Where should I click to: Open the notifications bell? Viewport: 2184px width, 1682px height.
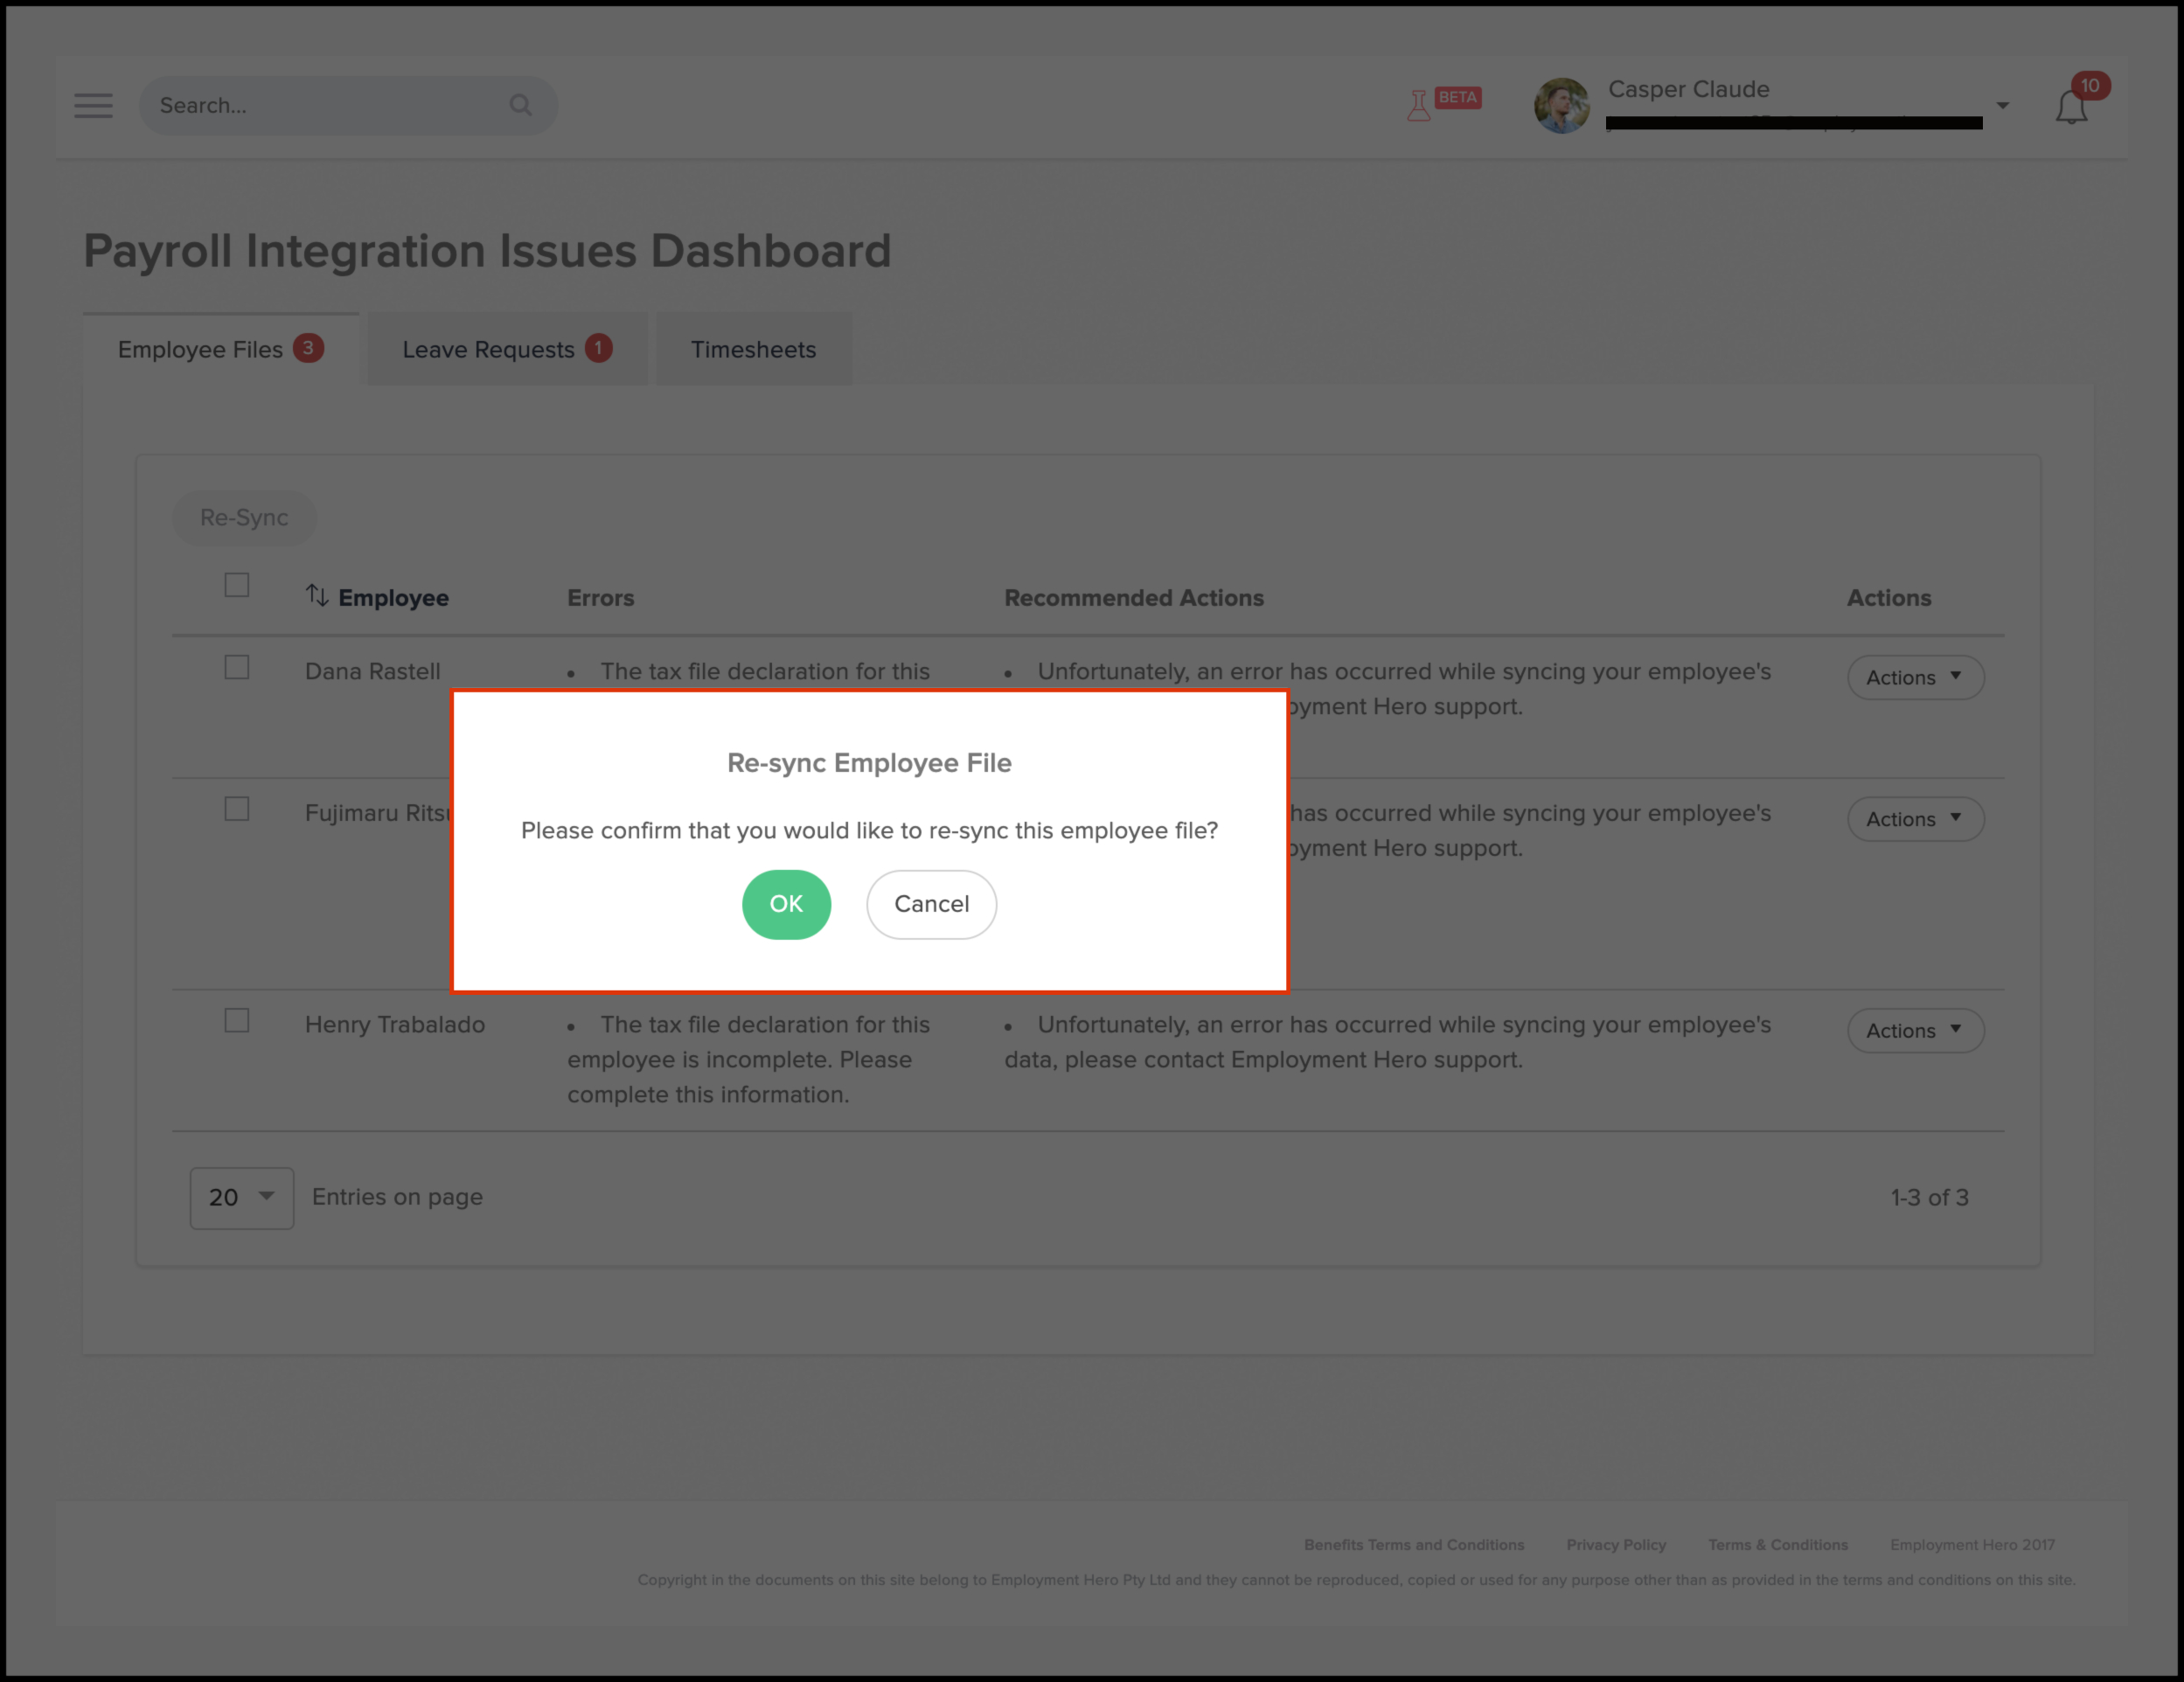pos(2071,107)
